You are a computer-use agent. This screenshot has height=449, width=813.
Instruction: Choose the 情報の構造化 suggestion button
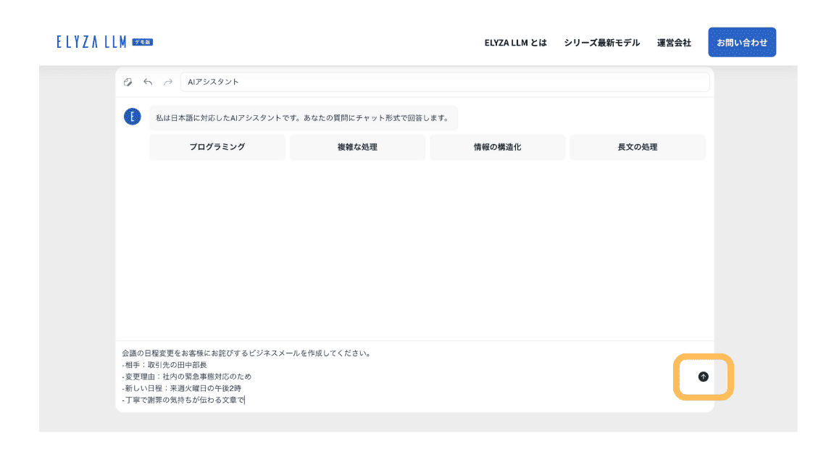497,147
